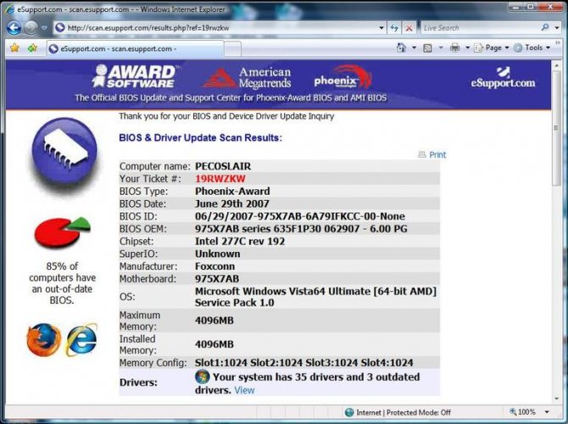The image size is (568, 424).
Task: Click the BIOS & Driver Update Scan Results heading
Action: (200, 137)
